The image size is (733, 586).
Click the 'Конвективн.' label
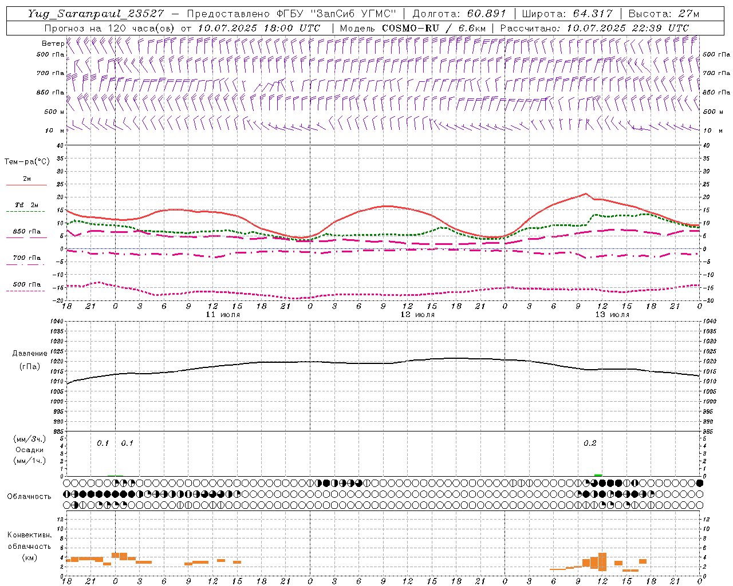pos(29,535)
